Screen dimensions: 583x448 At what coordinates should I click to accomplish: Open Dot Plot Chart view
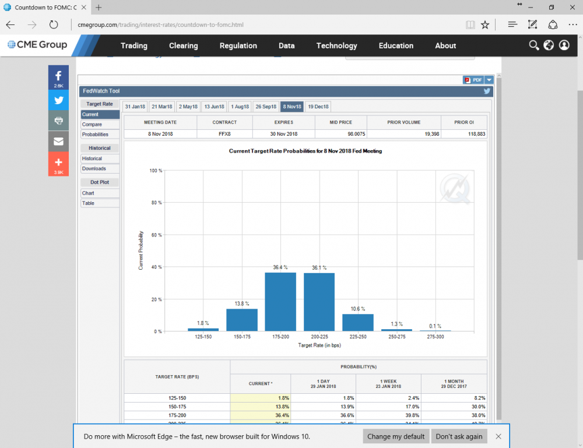(x=88, y=193)
